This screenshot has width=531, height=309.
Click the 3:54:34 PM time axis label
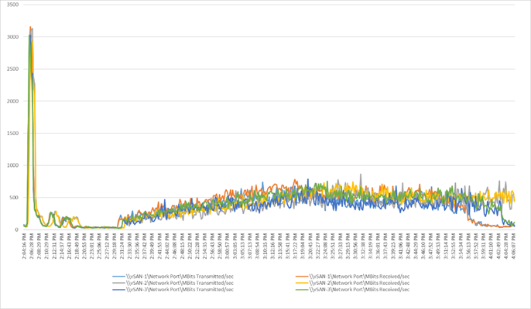[460, 246]
